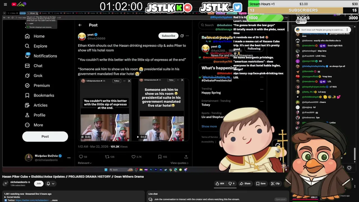This screenshot has width=359, height=202.
Task: Open the yeet author avatar on the post
Action: point(82,36)
